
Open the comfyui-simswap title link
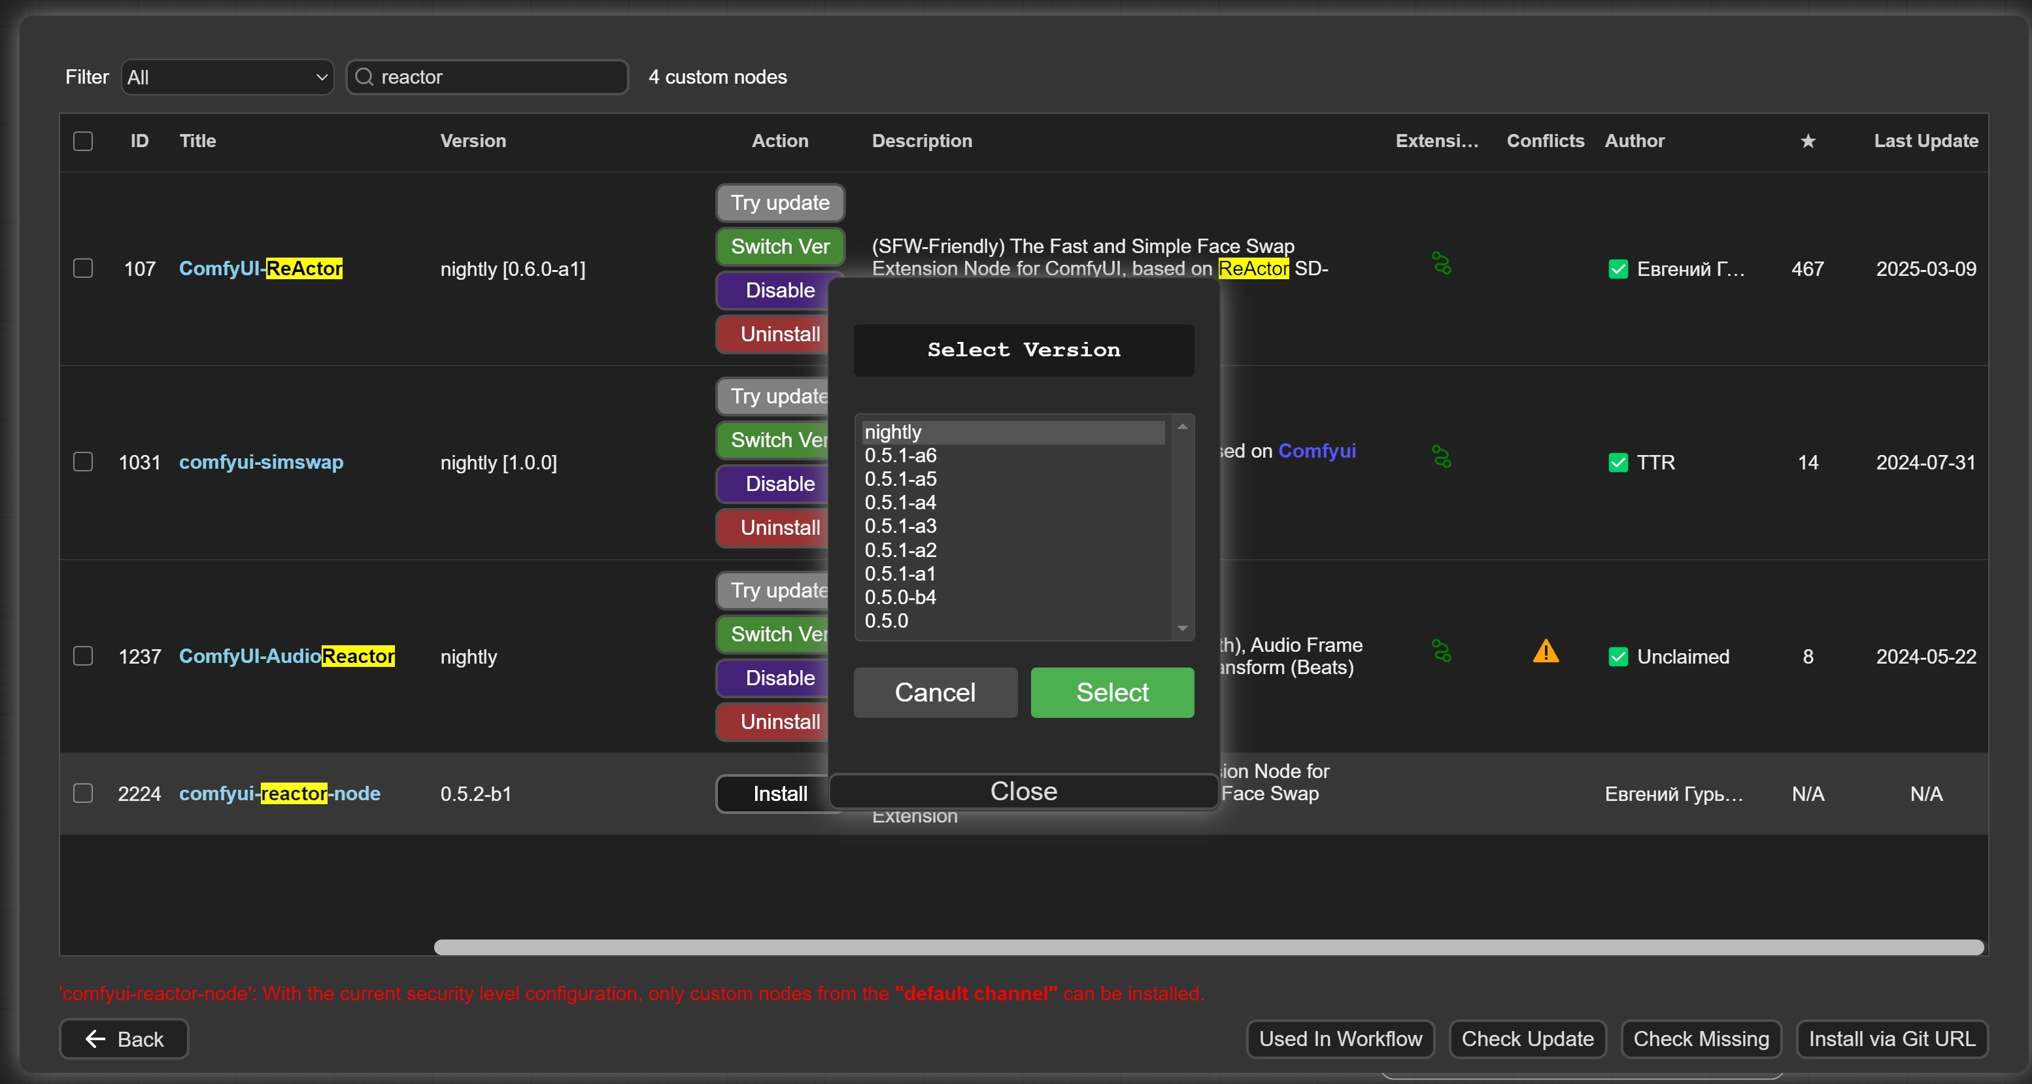(x=261, y=462)
